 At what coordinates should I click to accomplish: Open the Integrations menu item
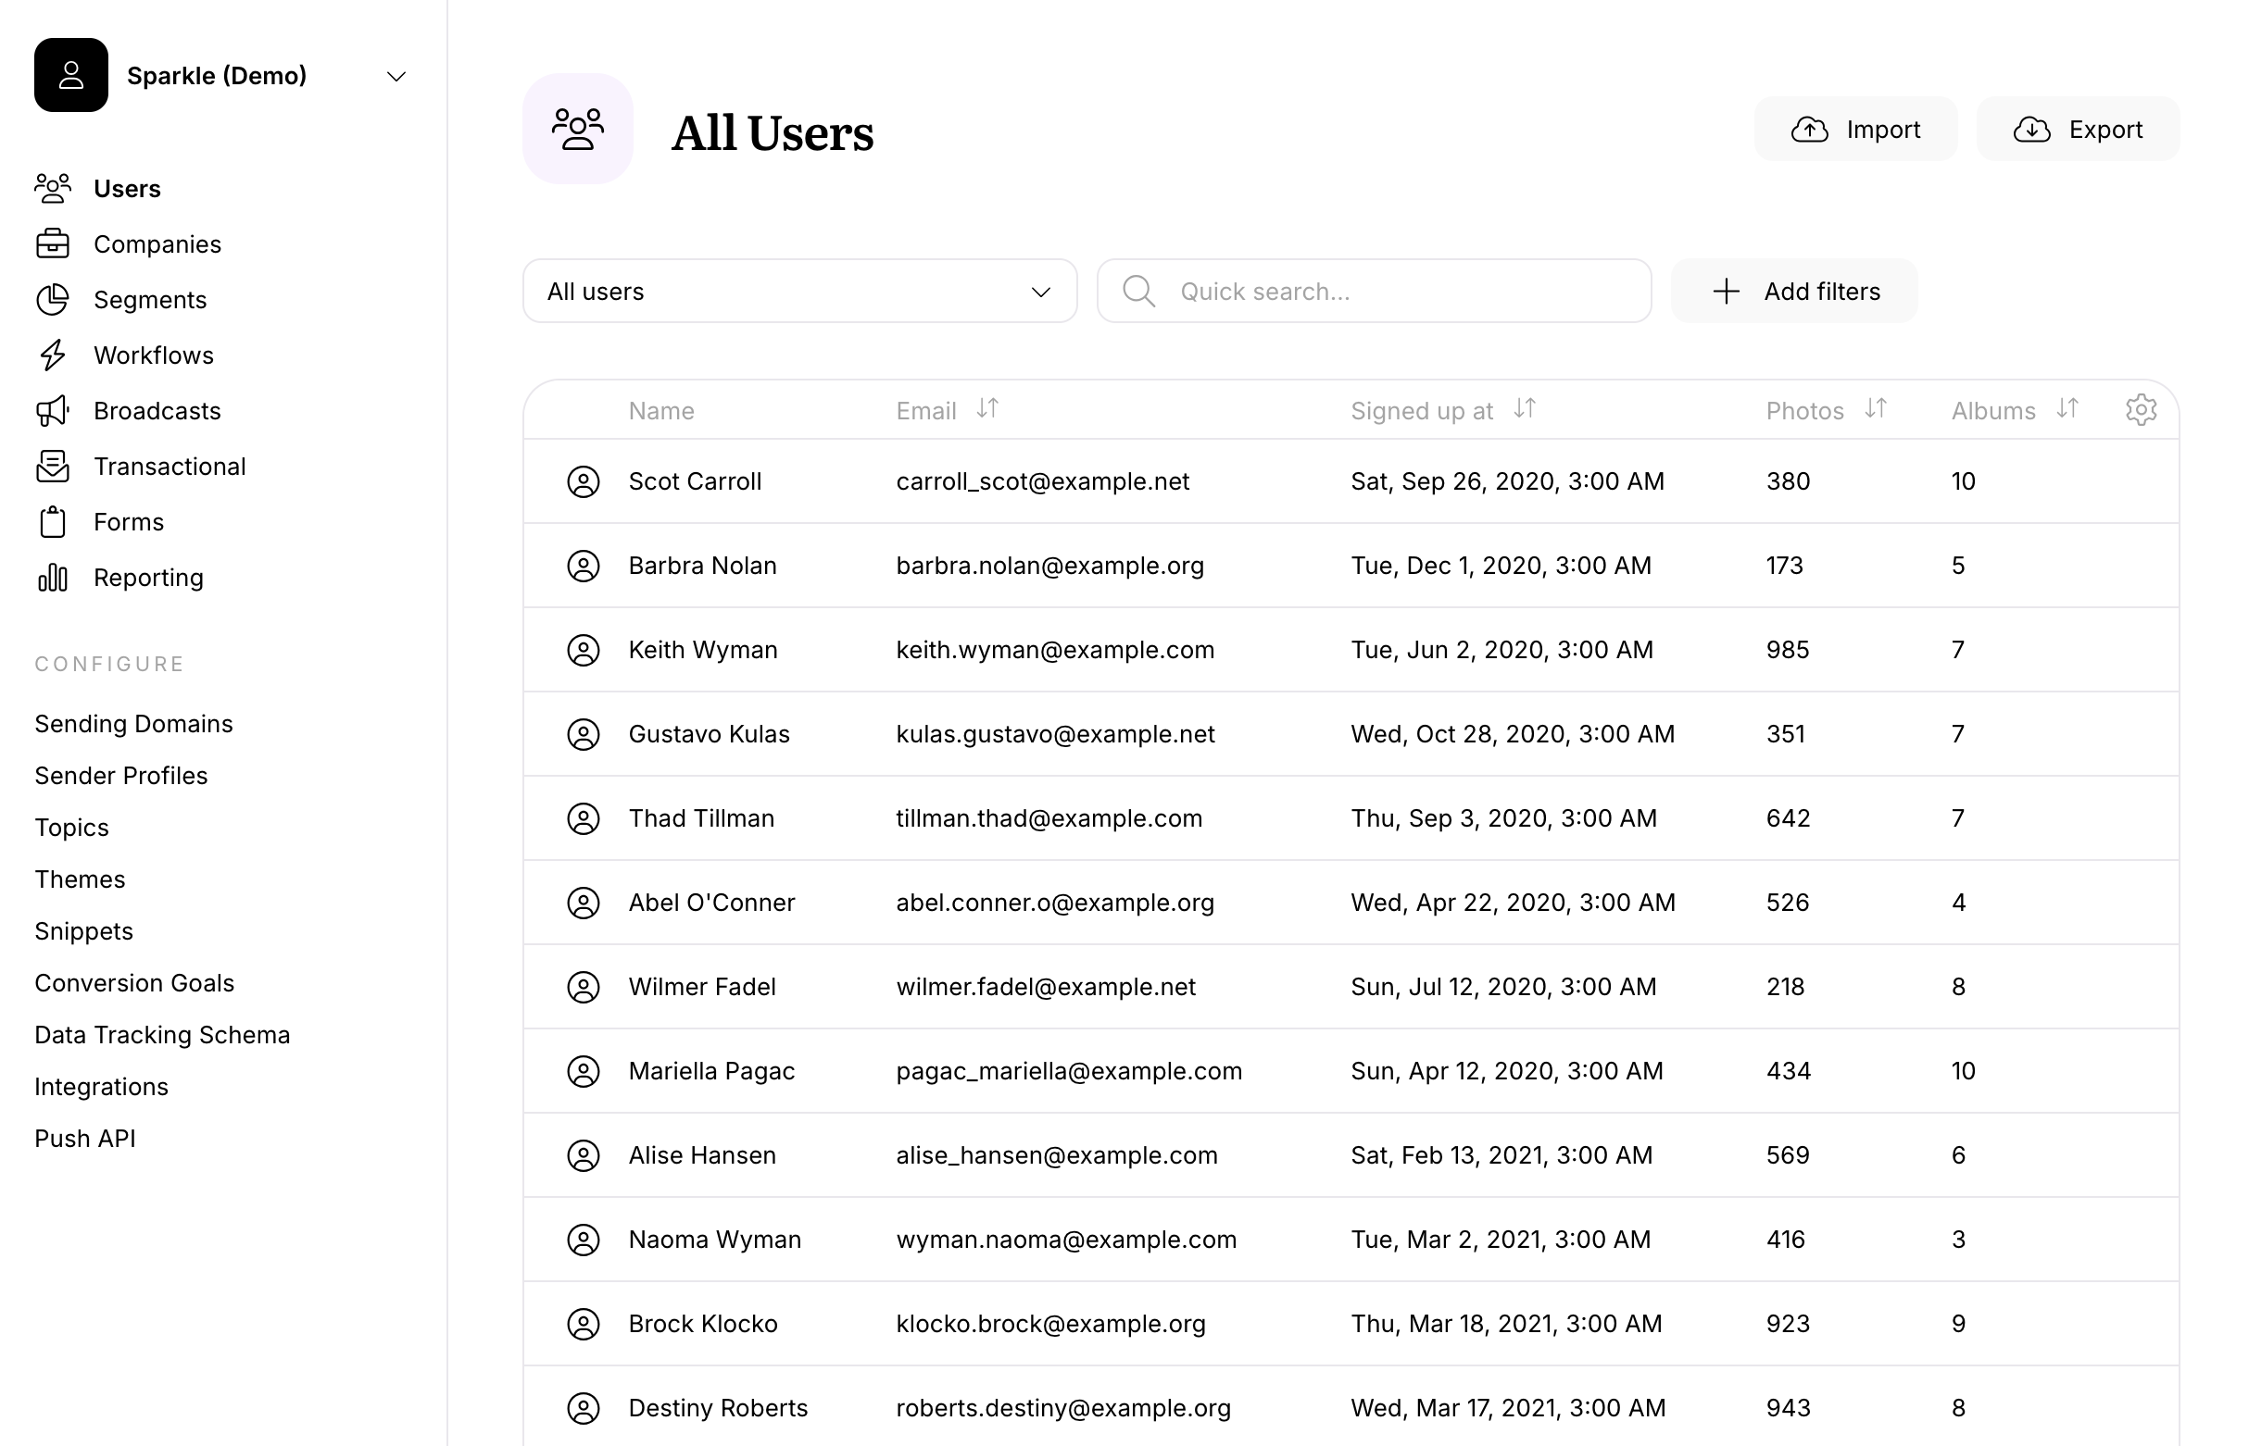tap(102, 1087)
